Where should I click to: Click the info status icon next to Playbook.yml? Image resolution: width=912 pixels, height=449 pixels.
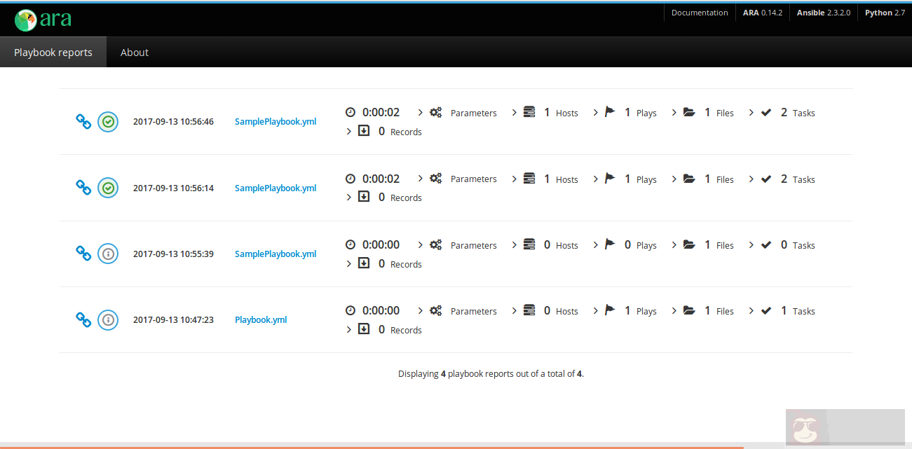click(x=108, y=320)
